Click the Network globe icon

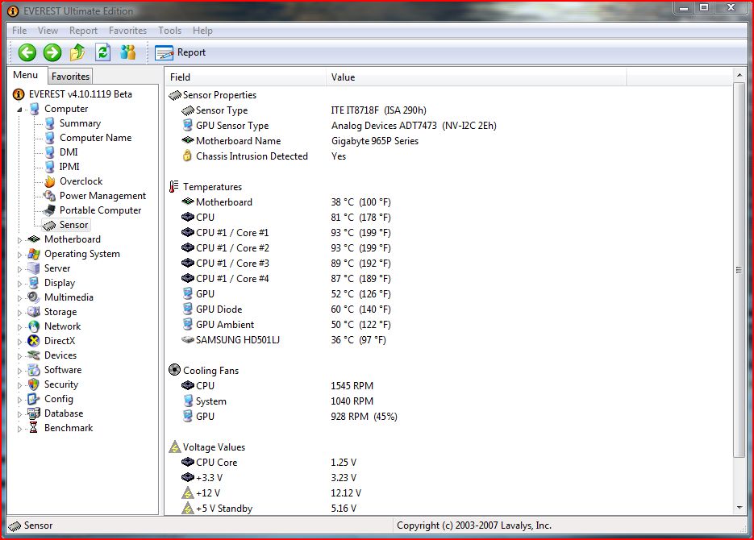pyautogui.click(x=34, y=326)
